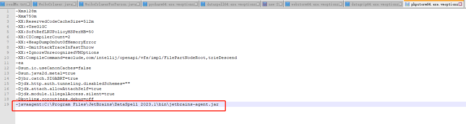Viewport: 466px width, 124px height.
Task: Place cursor in the -javaagent jetbrains-agent.jar line
Action: click(x=117, y=104)
